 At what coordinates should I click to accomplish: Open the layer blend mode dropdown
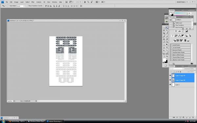point(177,69)
